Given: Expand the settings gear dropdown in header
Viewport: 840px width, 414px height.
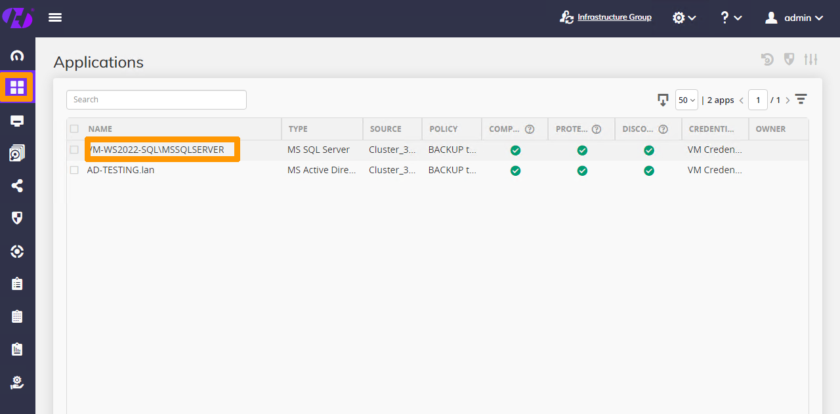Looking at the screenshot, I should click(x=684, y=18).
